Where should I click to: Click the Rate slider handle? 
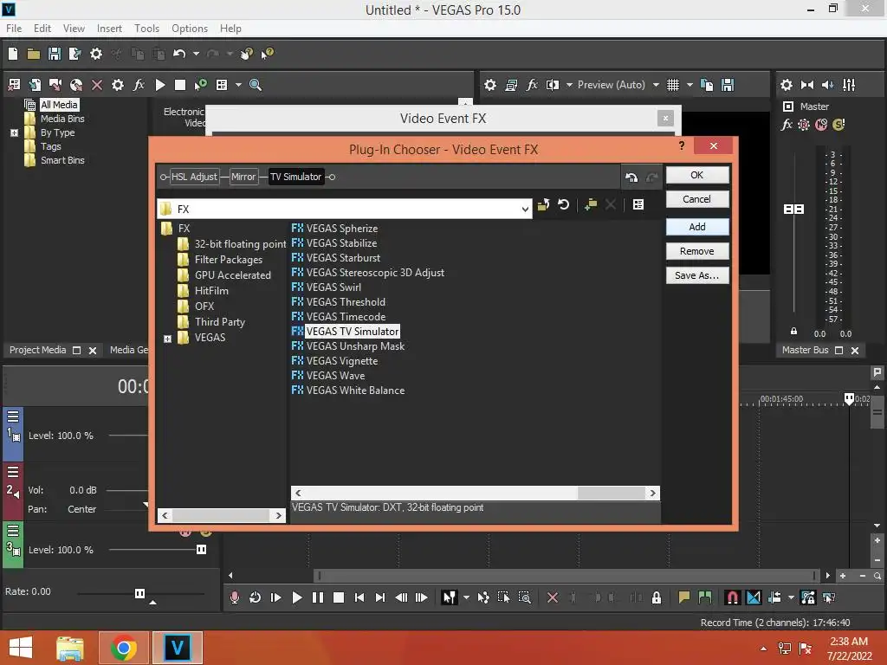click(x=139, y=593)
